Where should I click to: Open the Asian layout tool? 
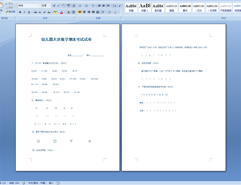click(x=108, y=6)
